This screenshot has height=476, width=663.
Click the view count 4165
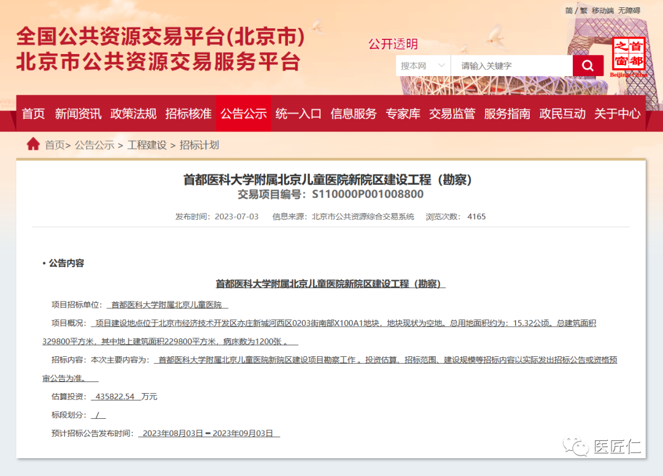tap(476, 217)
